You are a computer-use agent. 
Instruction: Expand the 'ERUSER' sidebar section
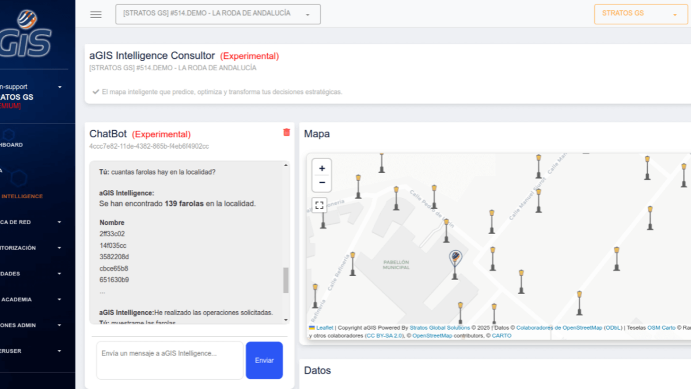click(59, 351)
